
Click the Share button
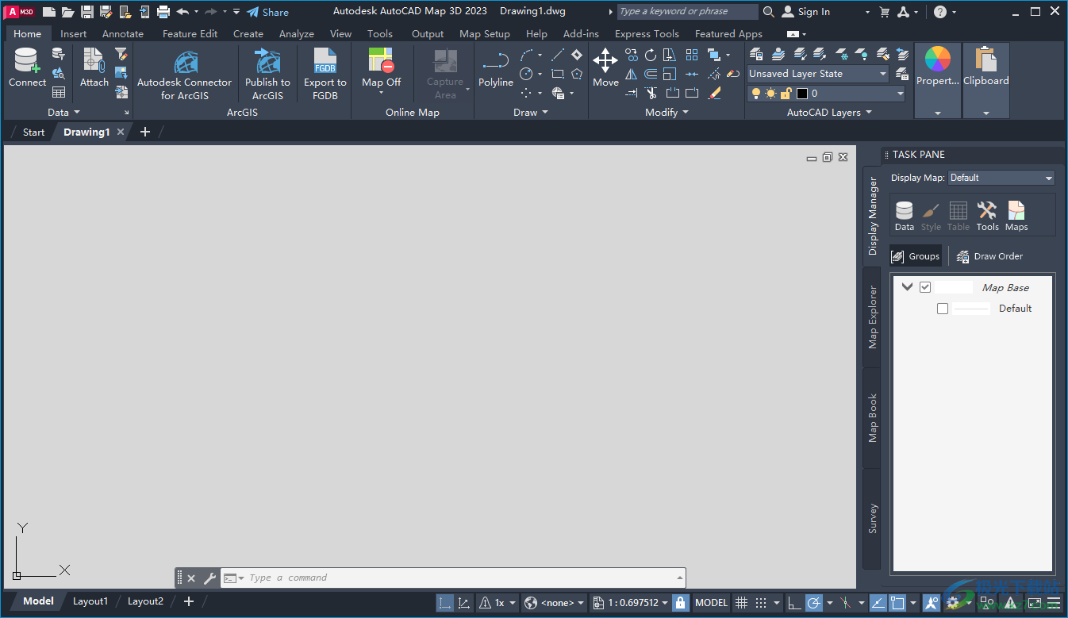[x=267, y=12]
